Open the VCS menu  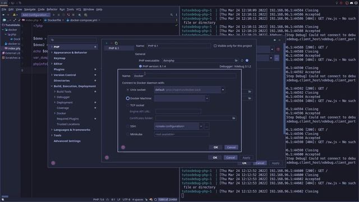[x=79, y=10]
